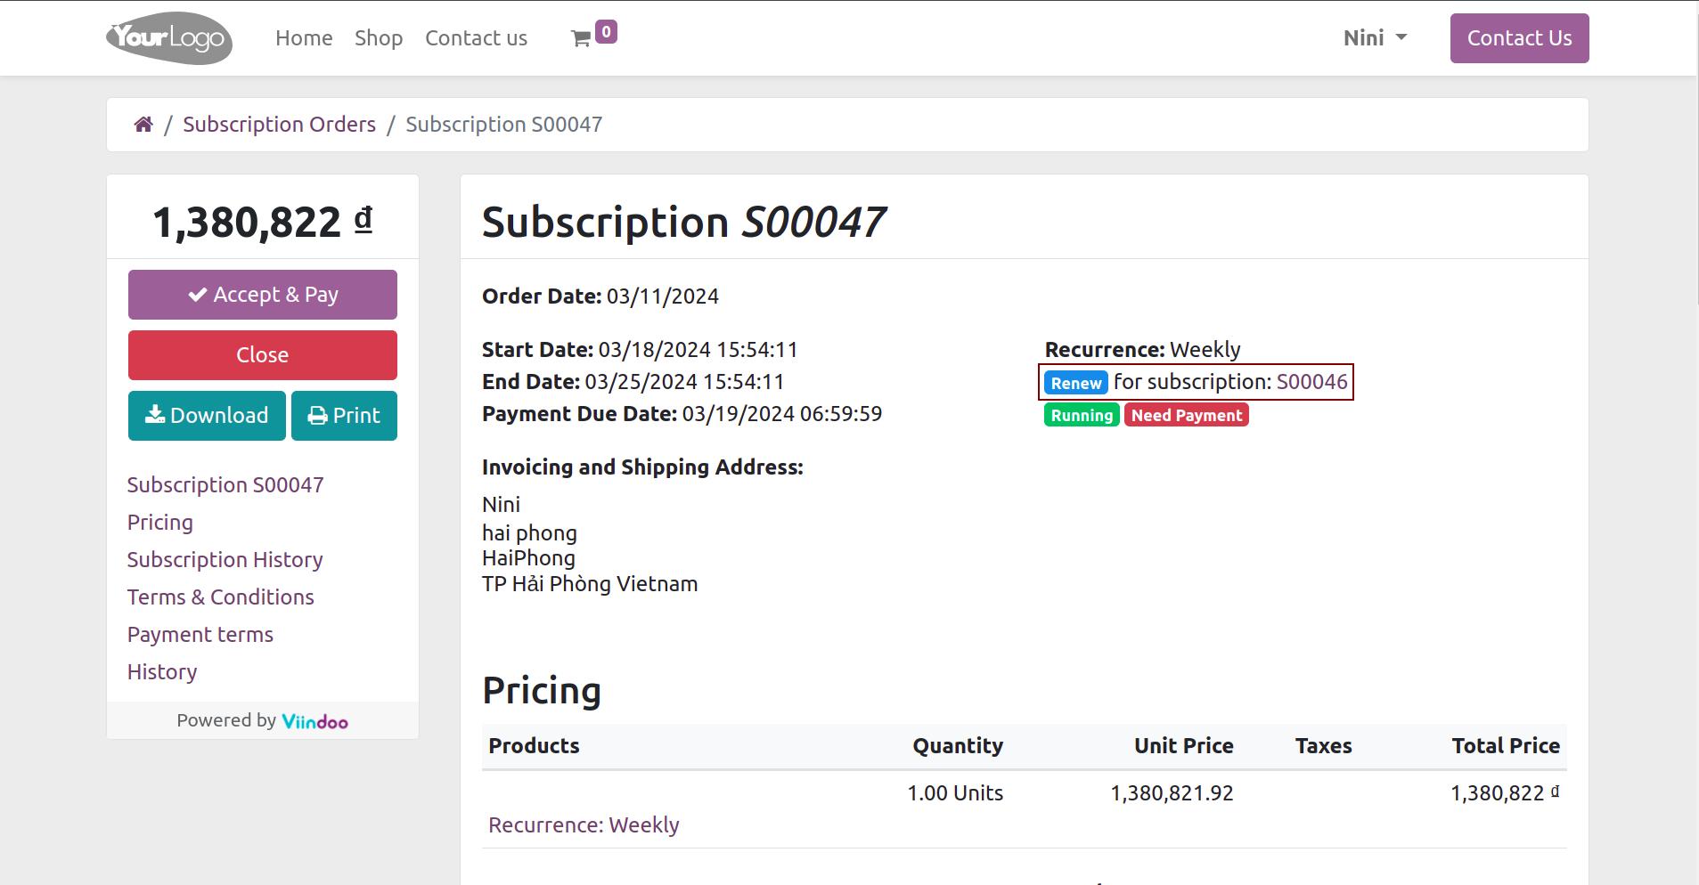This screenshot has height=885, width=1699.
Task: Click the 1.00 Units quantity cell
Action: (955, 793)
